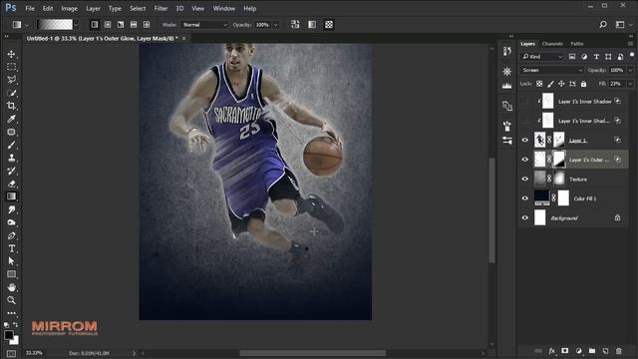Choose Linear Gradient style in options bar
Viewport: 638px width, 359px height.
point(95,25)
